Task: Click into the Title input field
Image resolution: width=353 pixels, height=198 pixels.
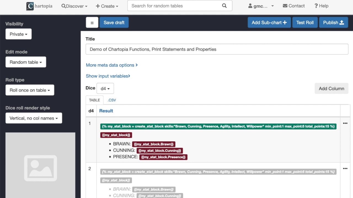Action: [x=217, y=49]
